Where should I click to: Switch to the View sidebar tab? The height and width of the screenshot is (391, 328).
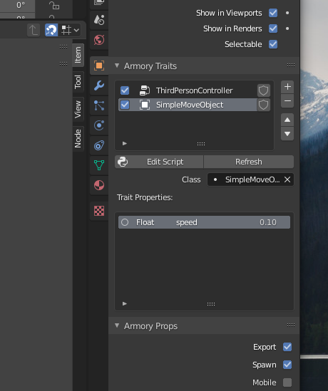point(78,110)
